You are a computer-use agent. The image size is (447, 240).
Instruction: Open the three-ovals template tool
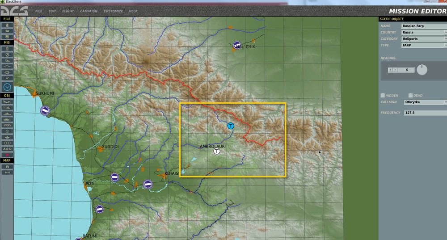[7, 143]
